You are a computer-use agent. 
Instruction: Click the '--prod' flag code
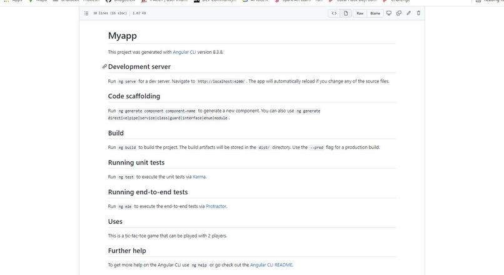[316, 147]
